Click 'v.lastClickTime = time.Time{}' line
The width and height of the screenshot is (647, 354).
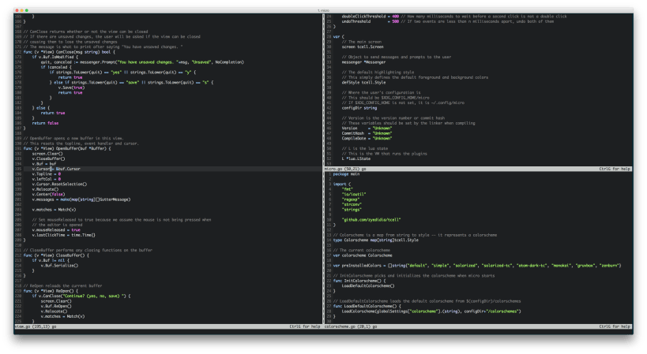click(x=64, y=235)
